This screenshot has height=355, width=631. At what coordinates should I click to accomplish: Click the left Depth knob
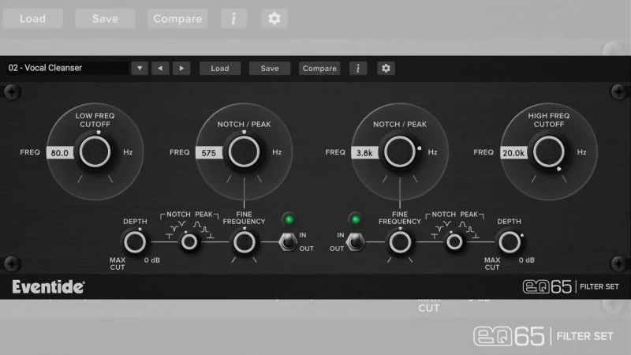point(135,242)
